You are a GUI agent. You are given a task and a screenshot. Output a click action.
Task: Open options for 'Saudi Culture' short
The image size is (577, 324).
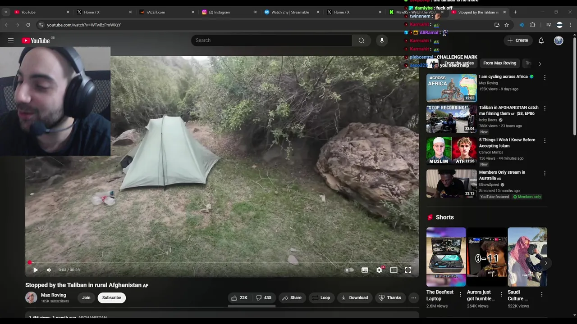coord(541,294)
